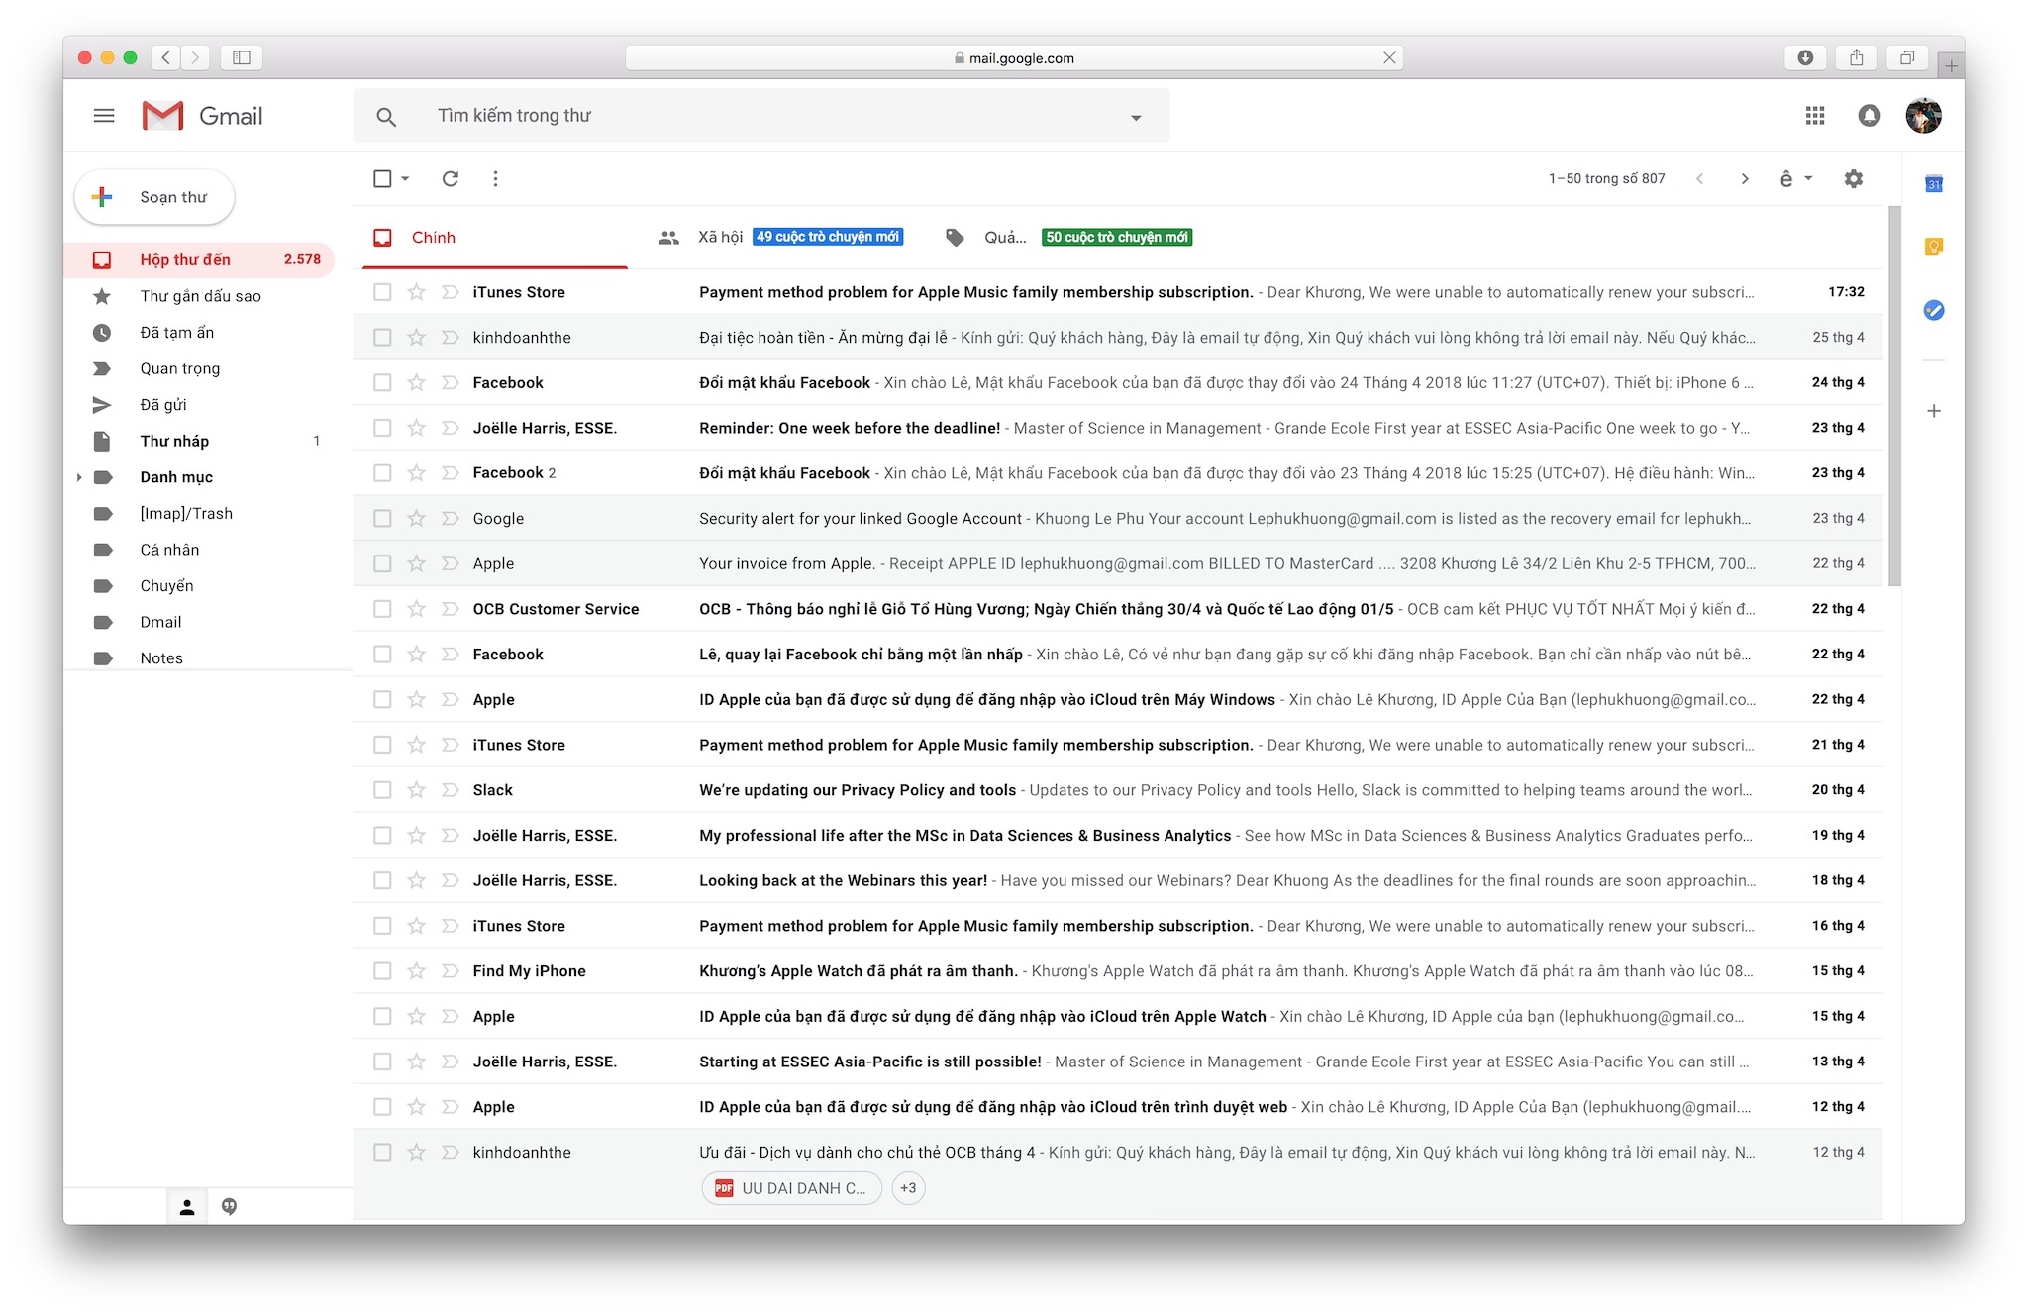This screenshot has width=2028, height=1315.
Task: Add a side panel add-on
Action: click(1933, 410)
